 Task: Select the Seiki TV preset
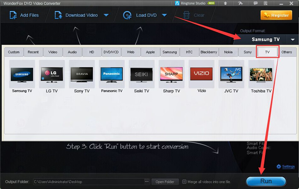click(141, 77)
